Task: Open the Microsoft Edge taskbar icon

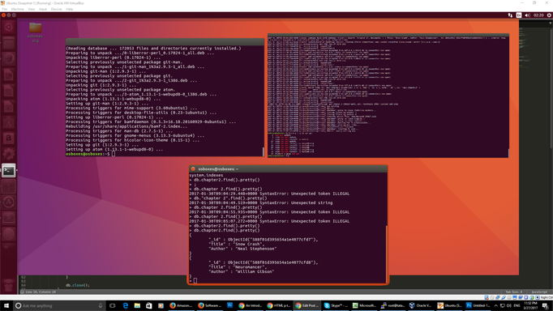Action: [125, 305]
